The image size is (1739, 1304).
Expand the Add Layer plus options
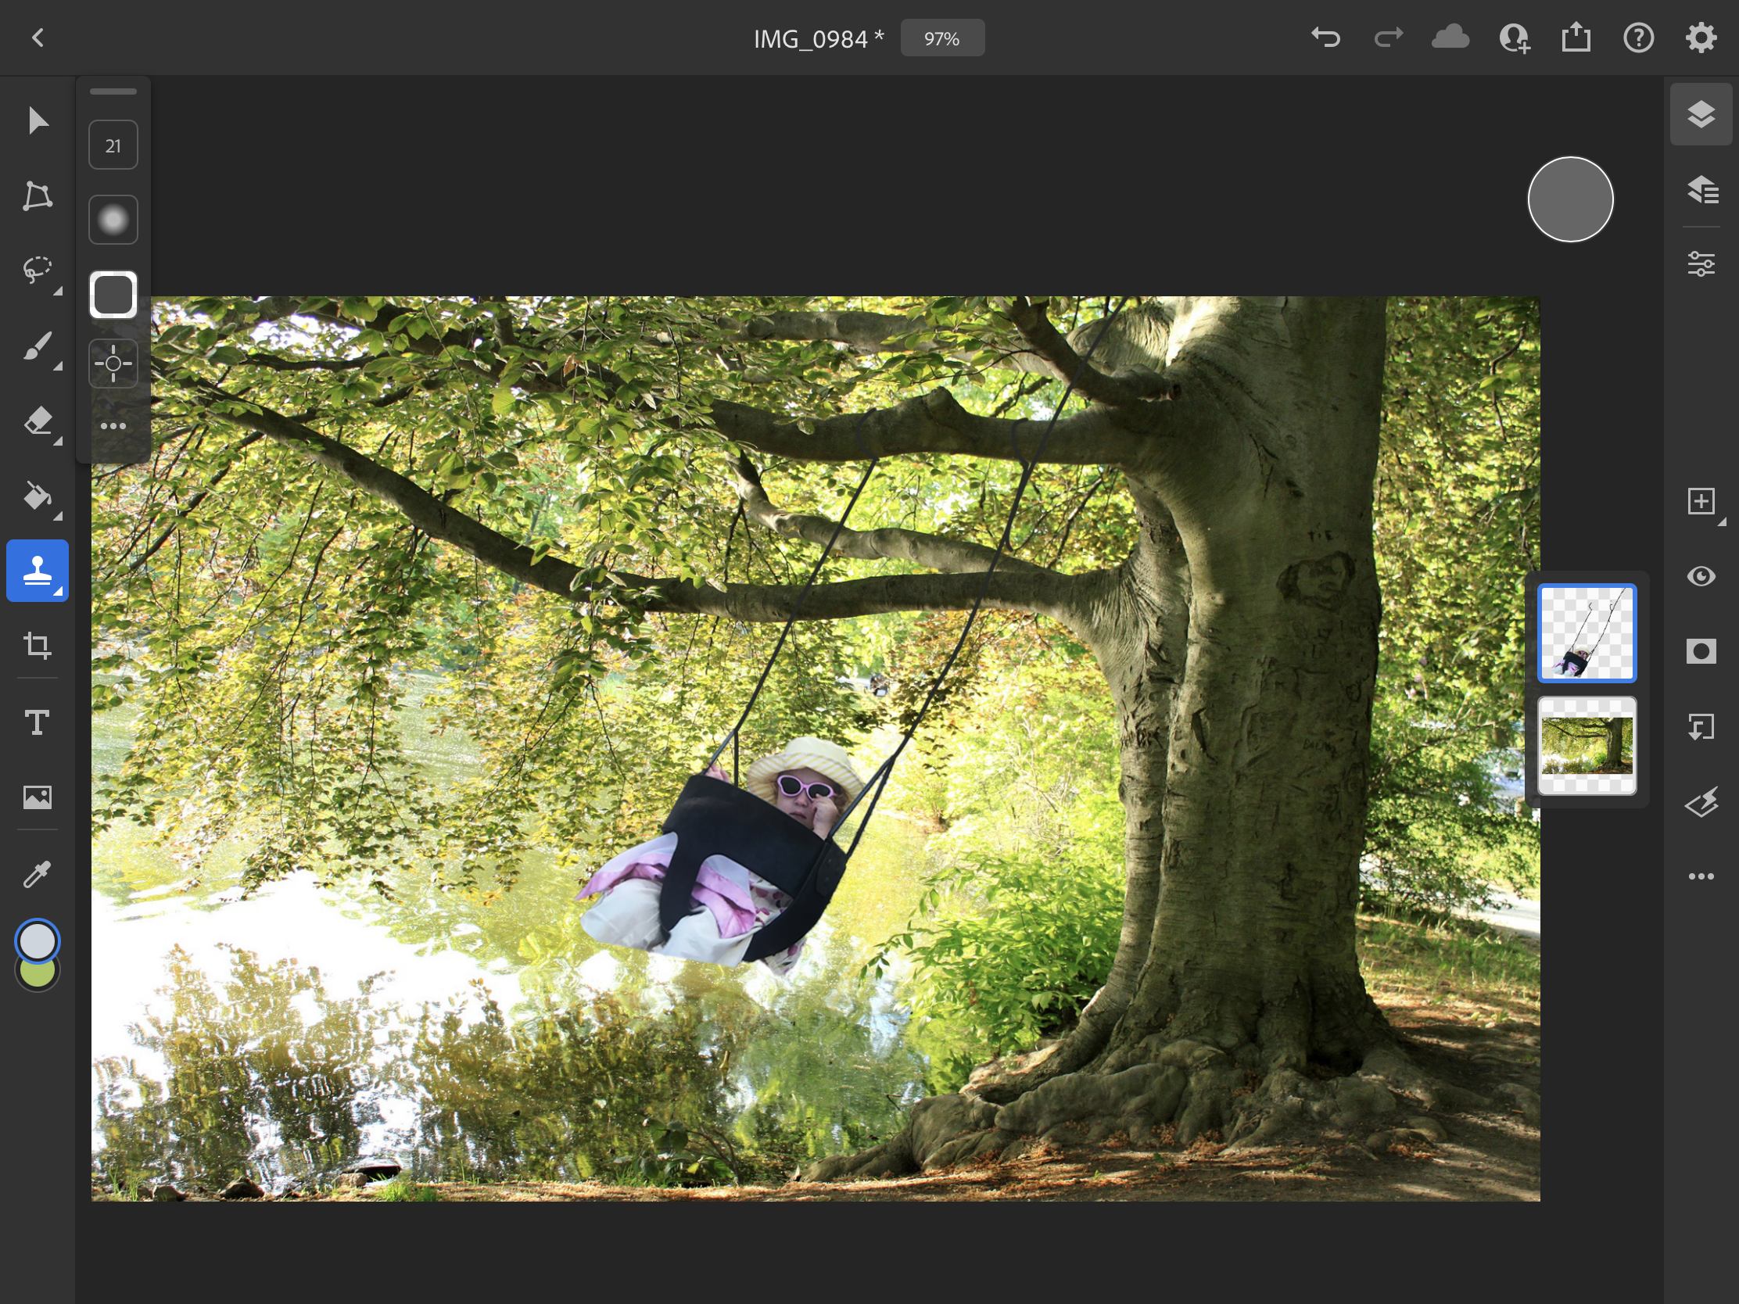pos(1701,501)
